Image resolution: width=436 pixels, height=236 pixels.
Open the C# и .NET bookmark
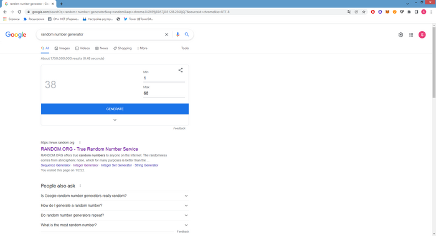(64, 19)
